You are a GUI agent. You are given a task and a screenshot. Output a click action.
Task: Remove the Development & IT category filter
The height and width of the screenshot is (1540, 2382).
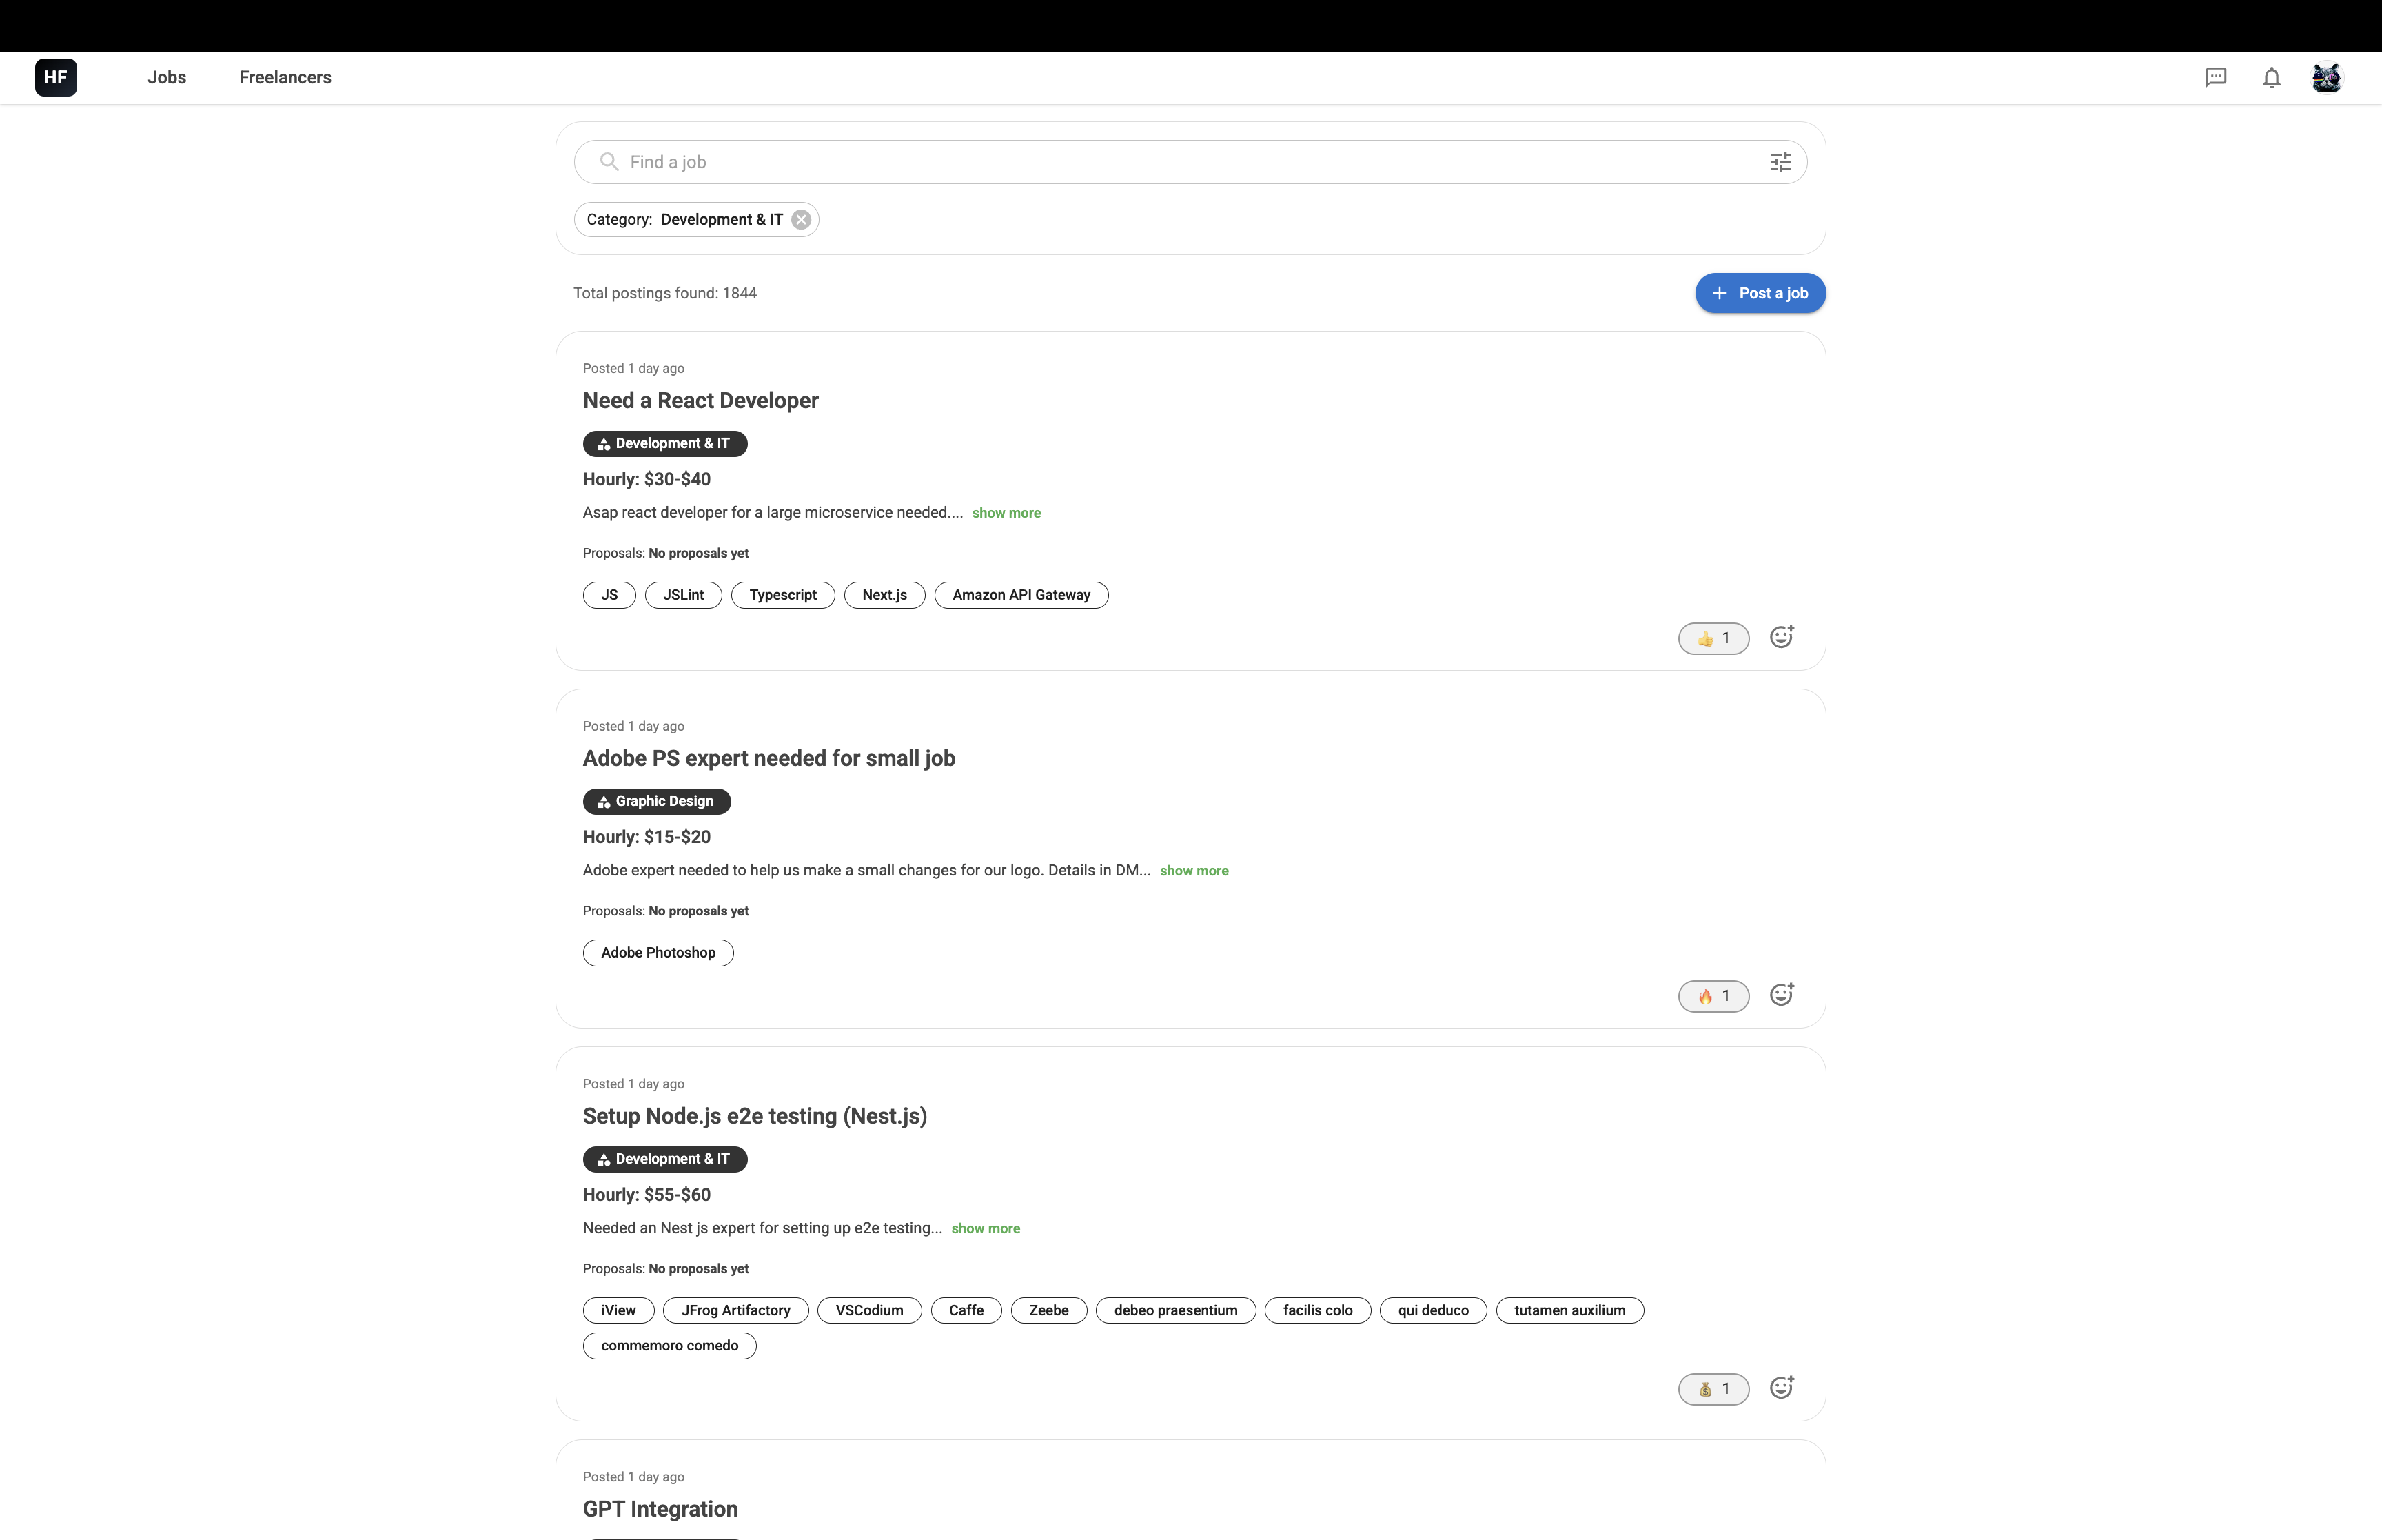click(x=802, y=219)
